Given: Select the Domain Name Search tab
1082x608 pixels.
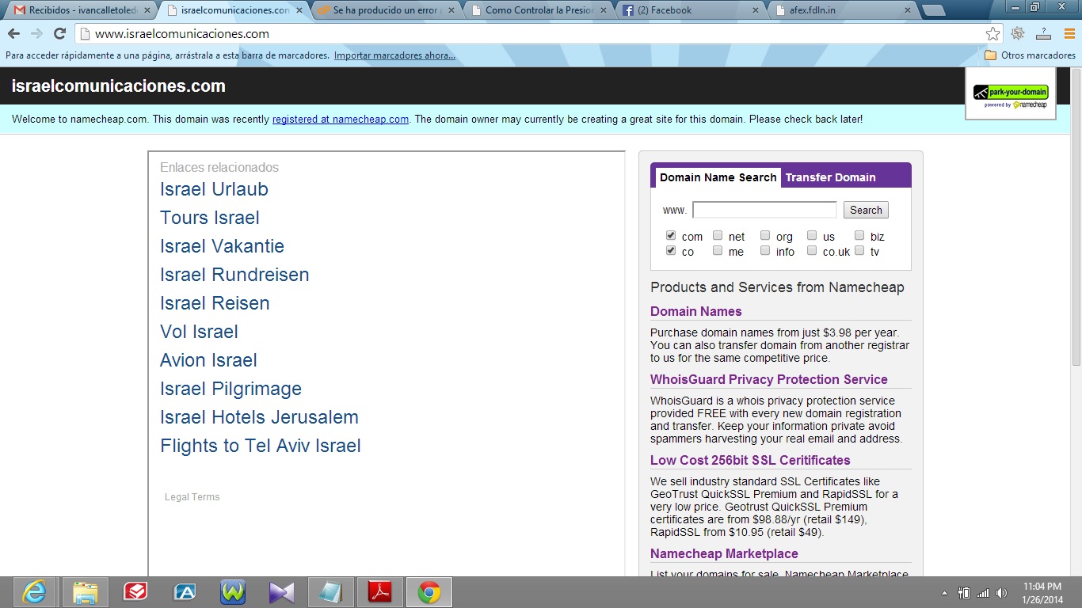Looking at the screenshot, I should coord(718,177).
